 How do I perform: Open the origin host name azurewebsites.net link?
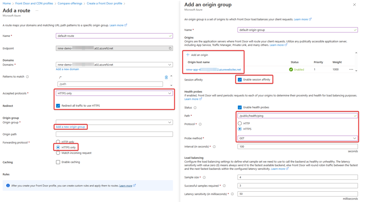(214, 69)
